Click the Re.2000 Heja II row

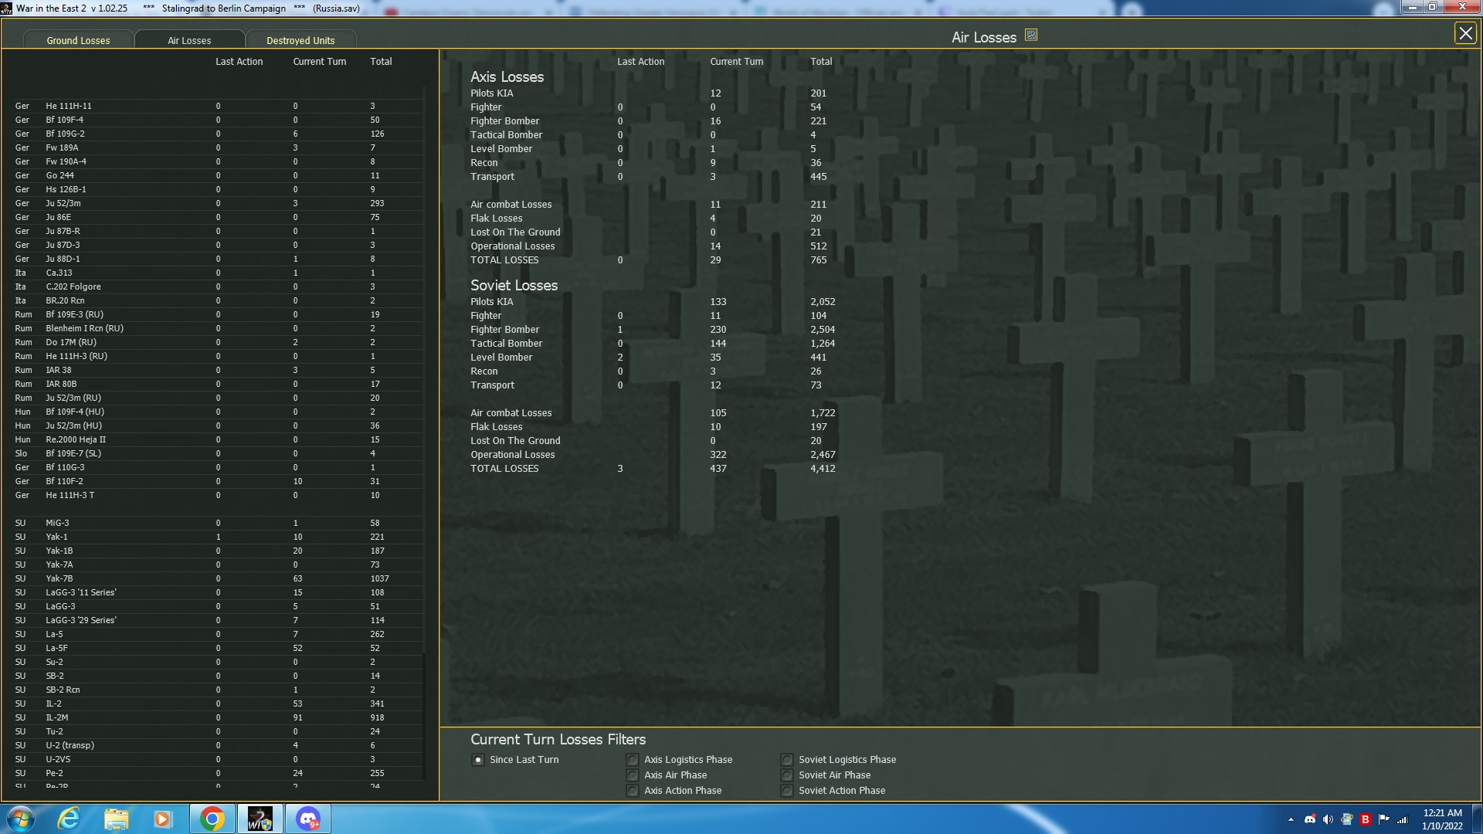(x=218, y=439)
